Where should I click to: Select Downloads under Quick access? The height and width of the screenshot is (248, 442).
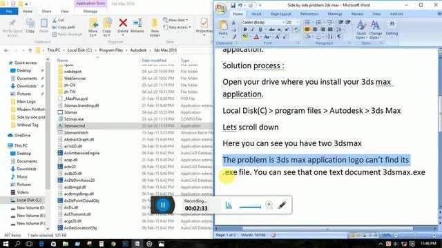click(x=26, y=86)
